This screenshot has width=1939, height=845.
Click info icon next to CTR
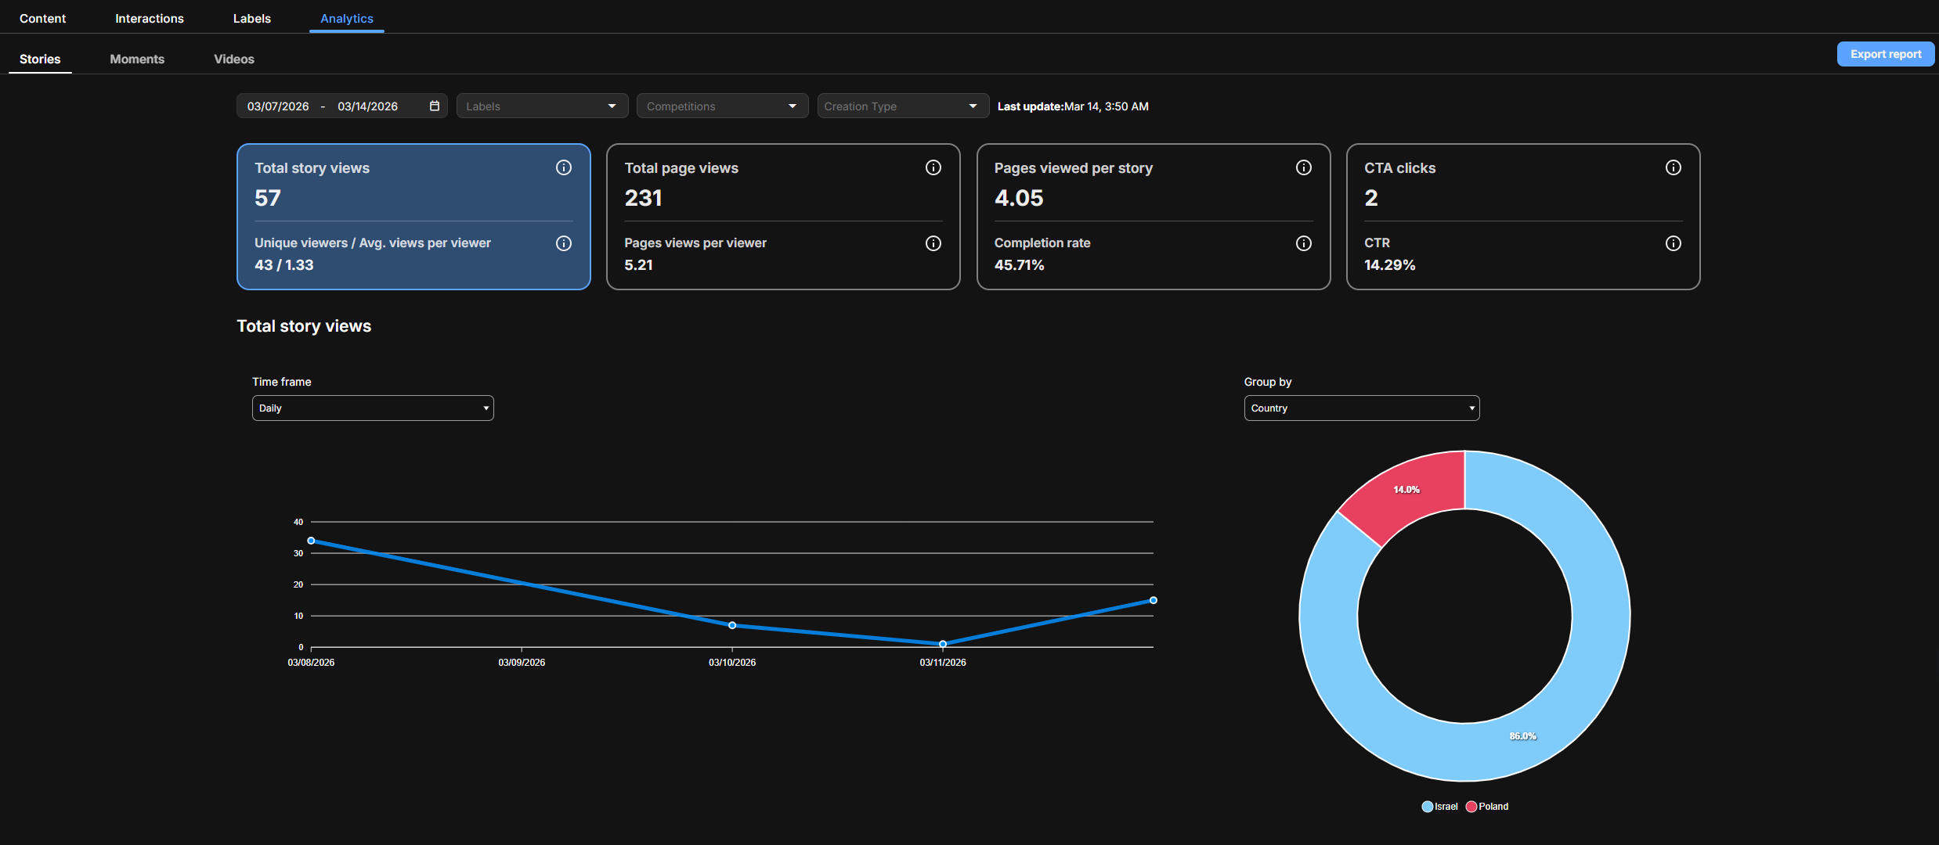pos(1674,243)
